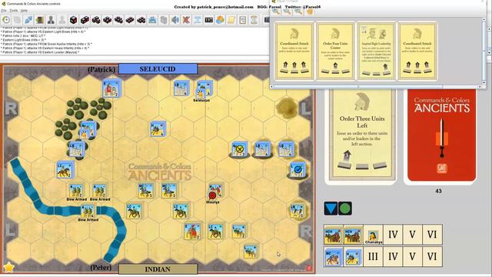Click the red Commands & Colors Ancients card deck
492x277 pixels.
[442, 135]
